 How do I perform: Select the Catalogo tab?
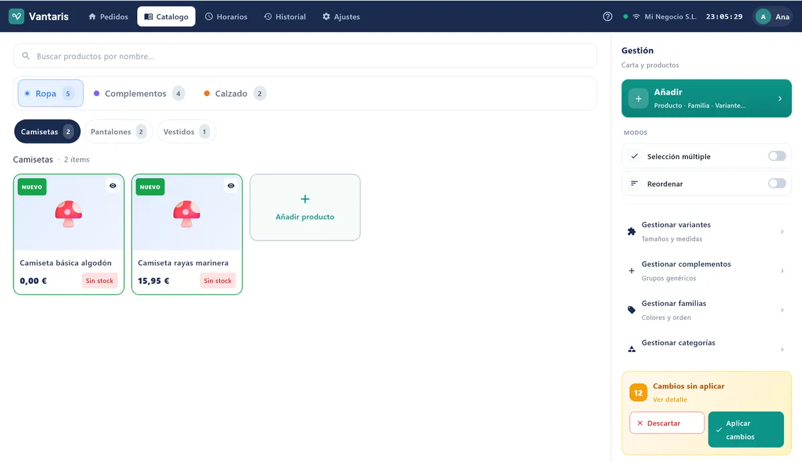click(166, 17)
